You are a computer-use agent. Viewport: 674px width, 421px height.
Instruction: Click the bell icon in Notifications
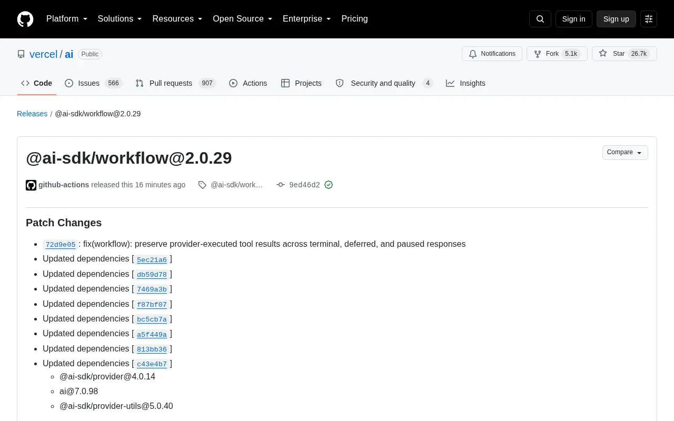(473, 54)
